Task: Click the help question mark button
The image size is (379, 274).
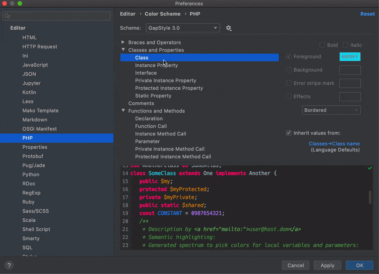Action: [9, 265]
